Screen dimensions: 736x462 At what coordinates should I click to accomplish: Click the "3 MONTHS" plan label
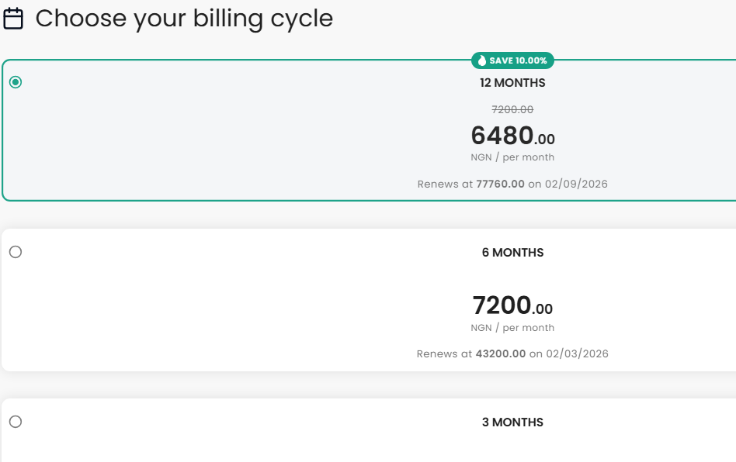pyautogui.click(x=512, y=422)
